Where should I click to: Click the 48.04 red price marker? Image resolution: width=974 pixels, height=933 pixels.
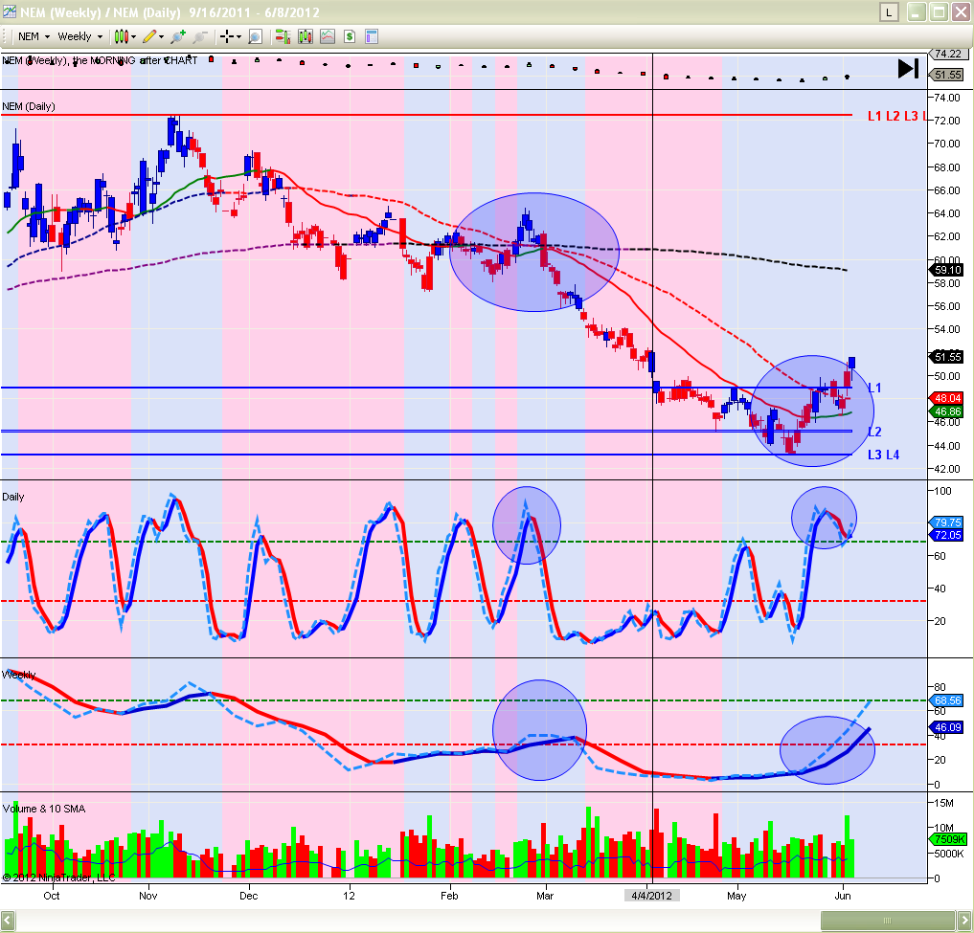[946, 398]
